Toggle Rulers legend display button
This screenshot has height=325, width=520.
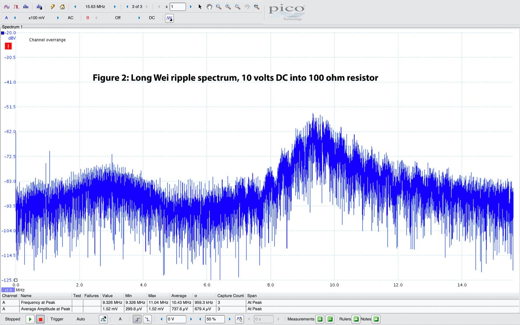coord(356,319)
